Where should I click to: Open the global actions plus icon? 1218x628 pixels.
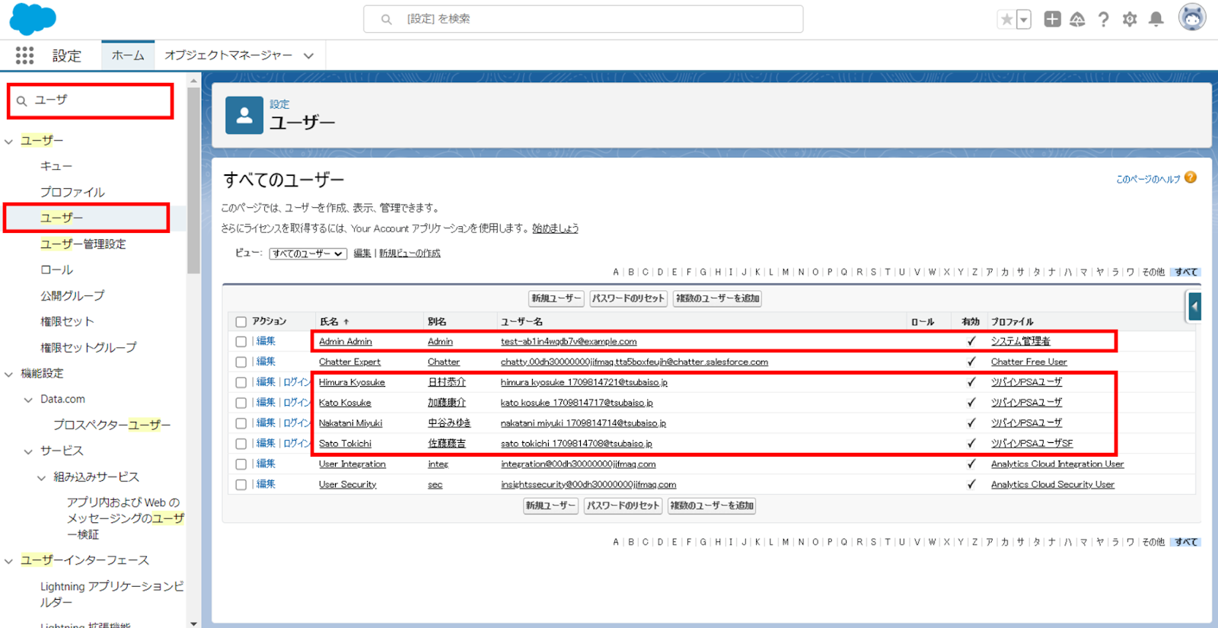point(1052,20)
